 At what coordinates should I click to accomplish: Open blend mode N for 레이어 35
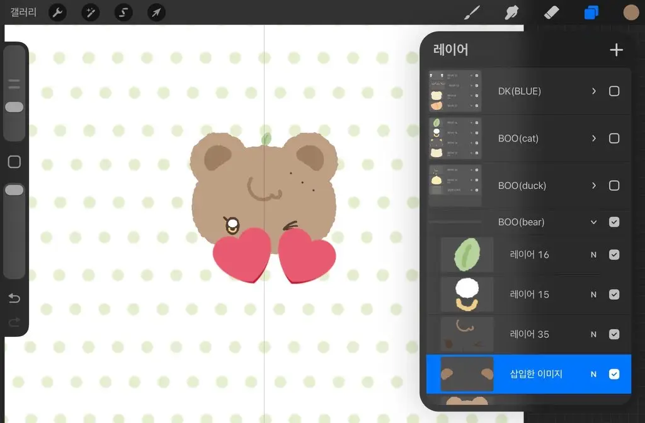coord(593,334)
